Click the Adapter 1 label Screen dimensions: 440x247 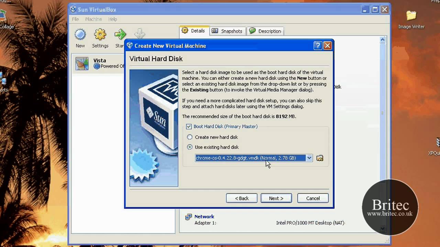click(x=205, y=223)
